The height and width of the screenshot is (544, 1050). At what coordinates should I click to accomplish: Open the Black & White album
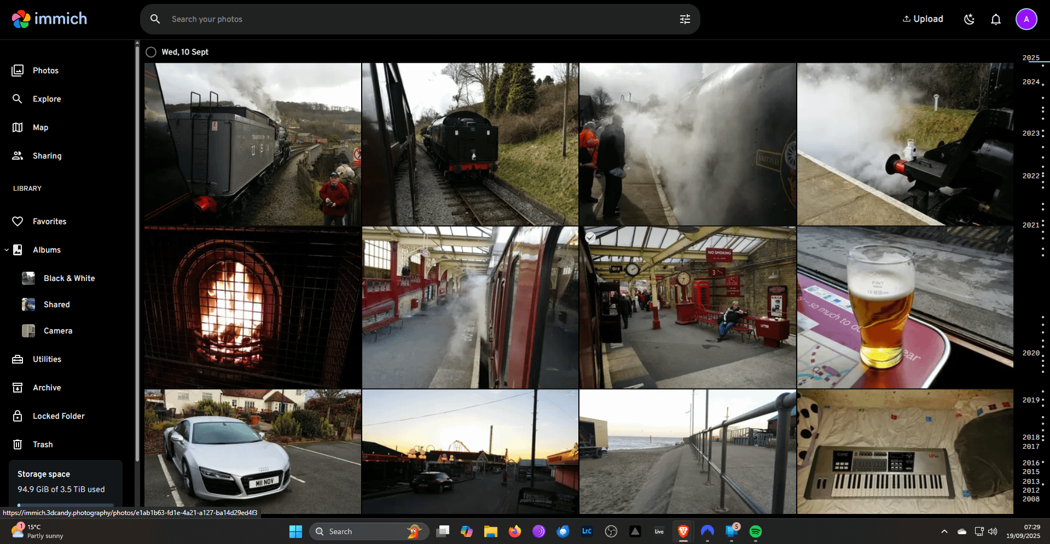pos(69,278)
